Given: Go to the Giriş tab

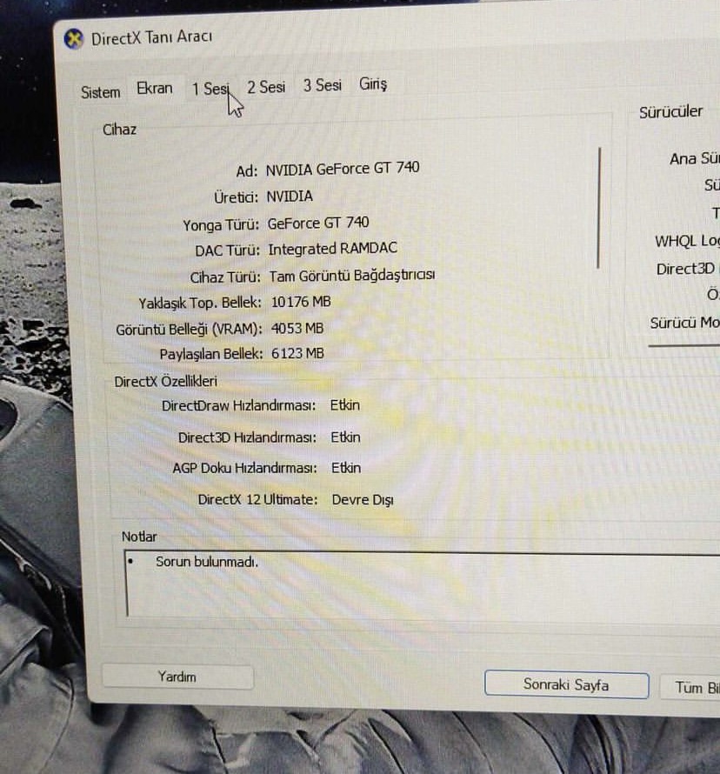Looking at the screenshot, I should 373,83.
